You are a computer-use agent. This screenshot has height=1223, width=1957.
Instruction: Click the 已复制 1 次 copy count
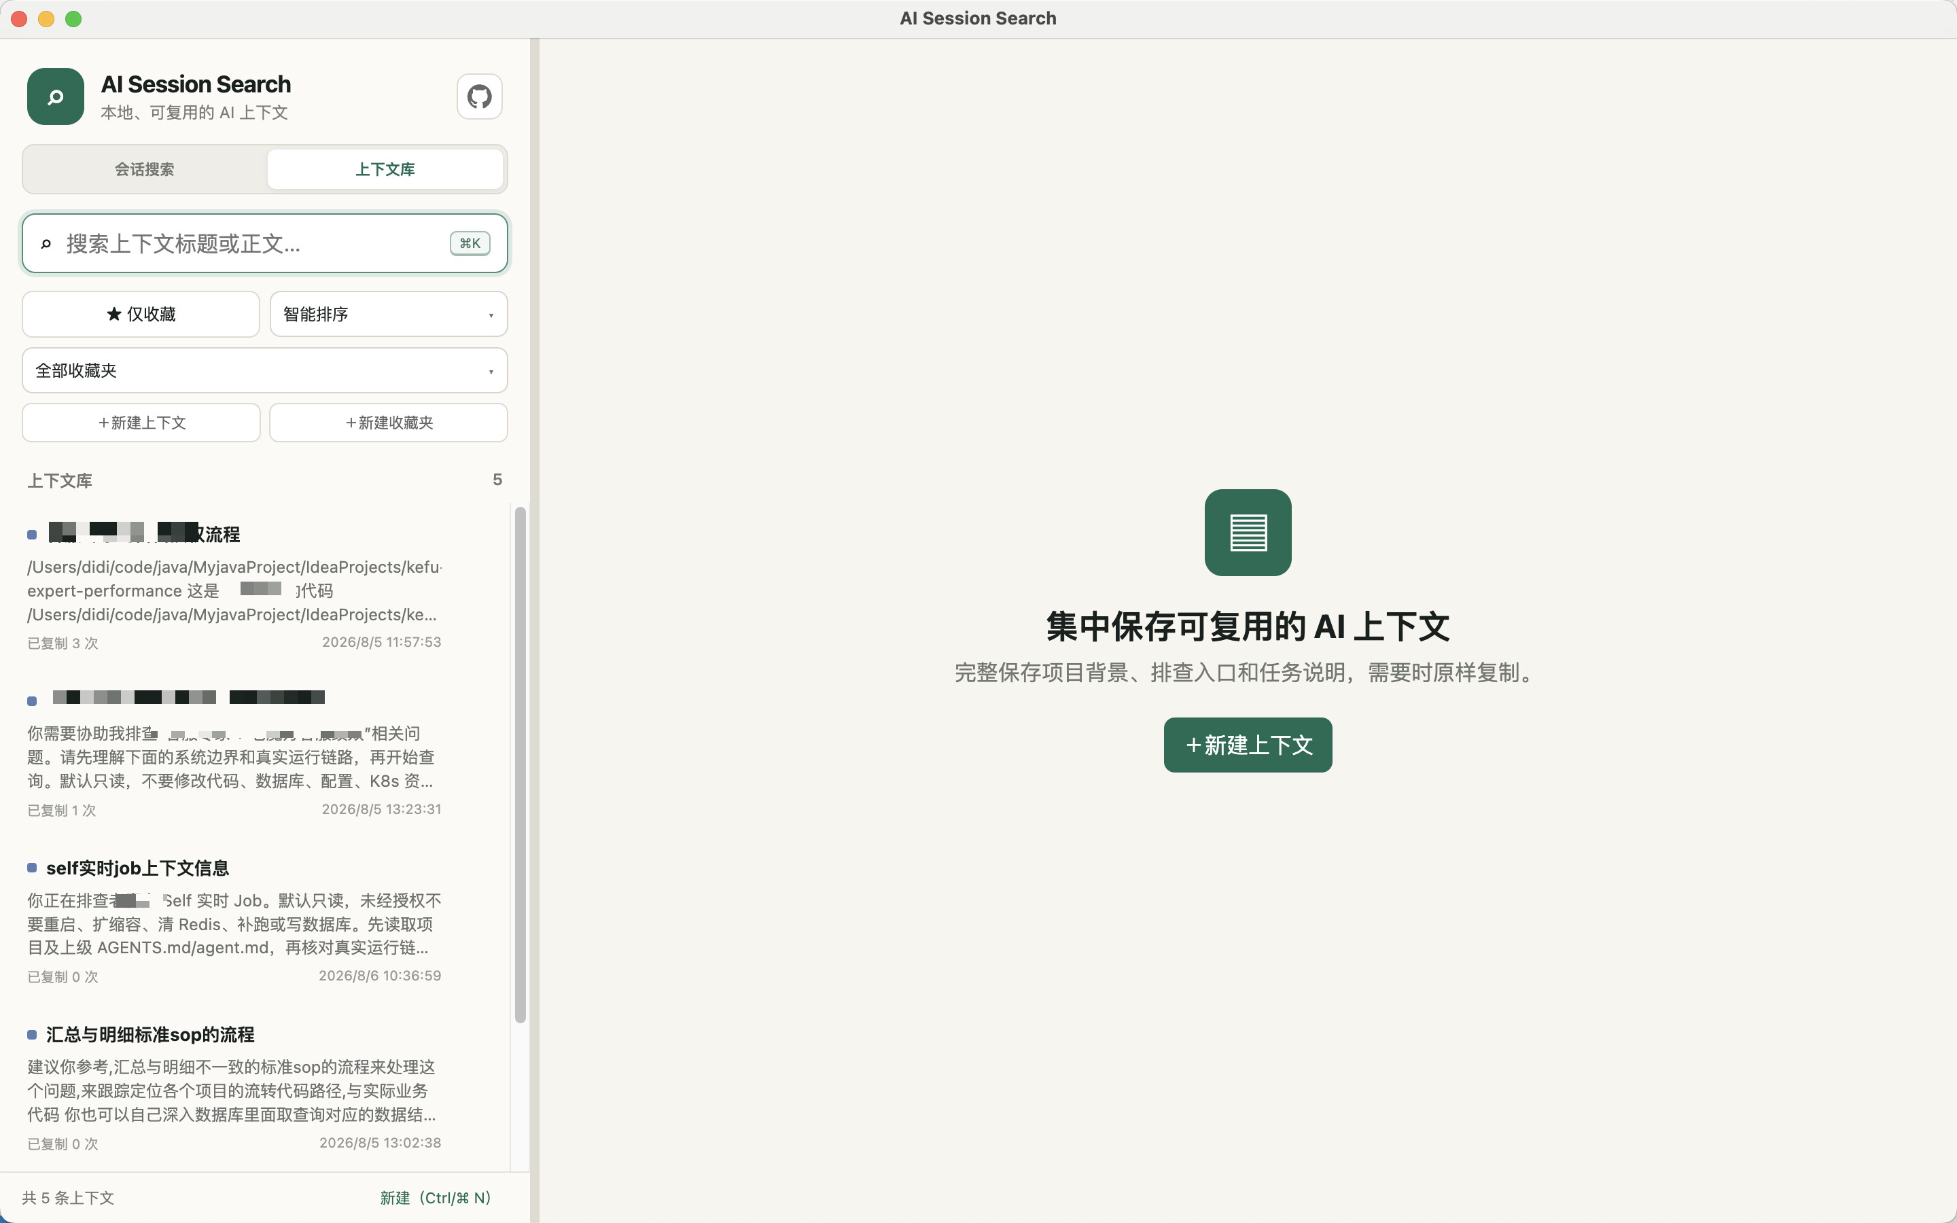point(61,811)
